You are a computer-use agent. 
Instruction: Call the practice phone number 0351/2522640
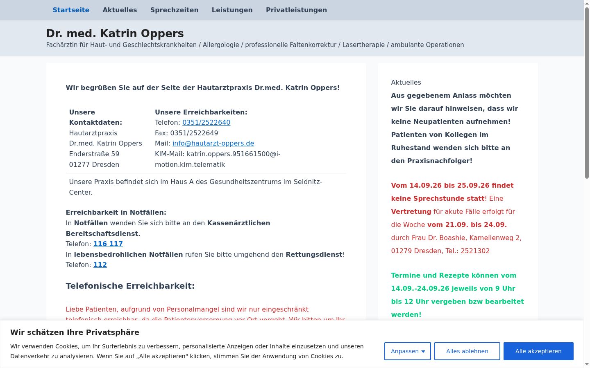pos(206,122)
